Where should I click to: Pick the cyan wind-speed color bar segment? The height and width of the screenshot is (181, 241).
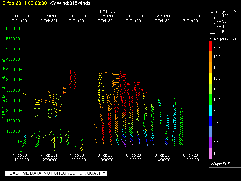coord(211,110)
